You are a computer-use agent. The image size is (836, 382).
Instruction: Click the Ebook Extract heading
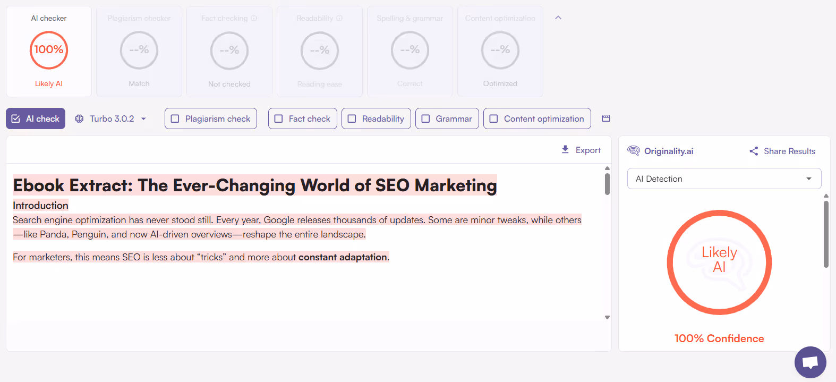(255, 185)
